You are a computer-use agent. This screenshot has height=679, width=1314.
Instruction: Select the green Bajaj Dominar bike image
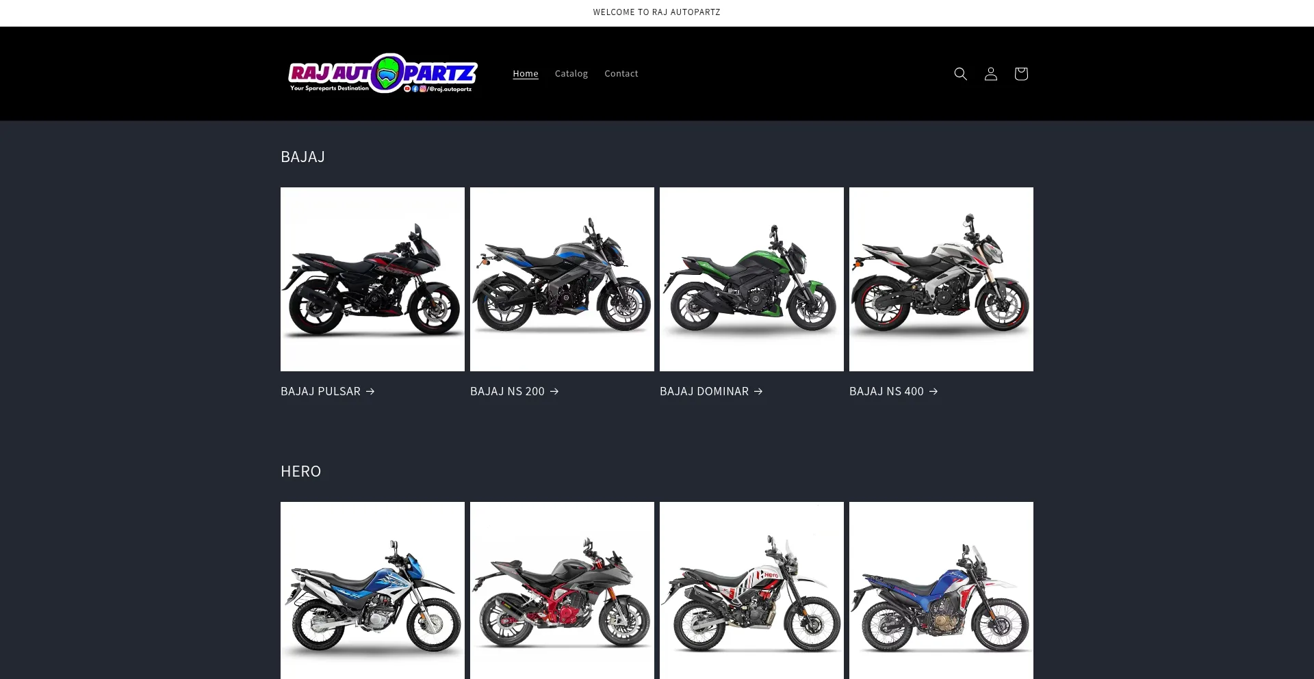coord(751,279)
